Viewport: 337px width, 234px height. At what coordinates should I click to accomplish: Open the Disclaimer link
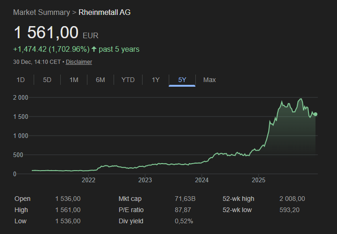click(79, 62)
